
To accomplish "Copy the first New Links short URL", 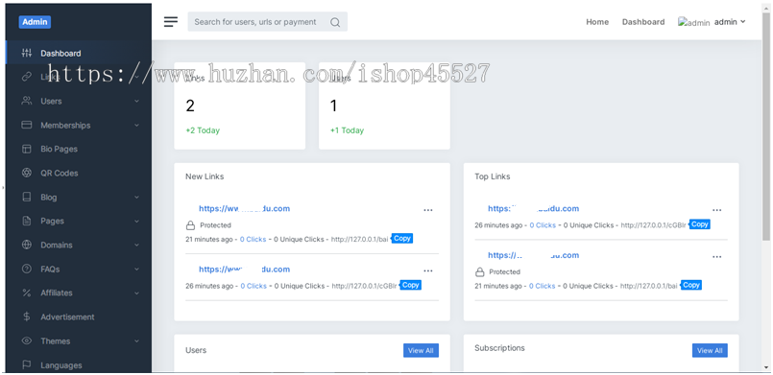I will click(401, 238).
